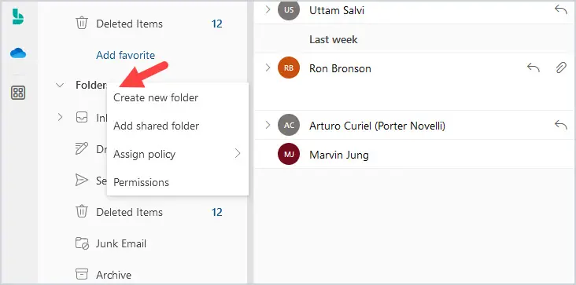This screenshot has height=285, width=576.
Task: Choose Create new folder from context menu
Action: [178, 97]
